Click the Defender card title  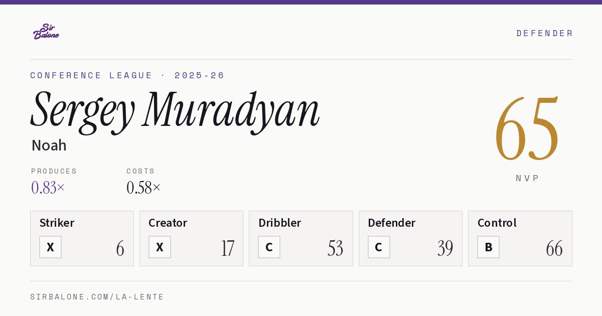point(391,223)
